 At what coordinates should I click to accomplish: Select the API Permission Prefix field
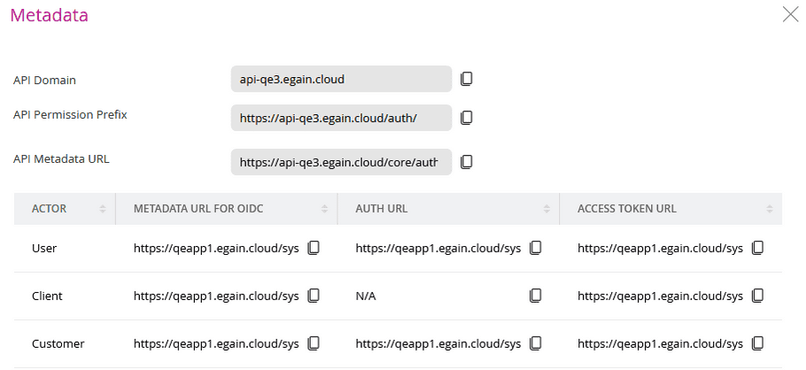(341, 118)
